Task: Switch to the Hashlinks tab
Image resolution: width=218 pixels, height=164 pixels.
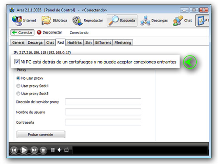Action: [x=75, y=42]
